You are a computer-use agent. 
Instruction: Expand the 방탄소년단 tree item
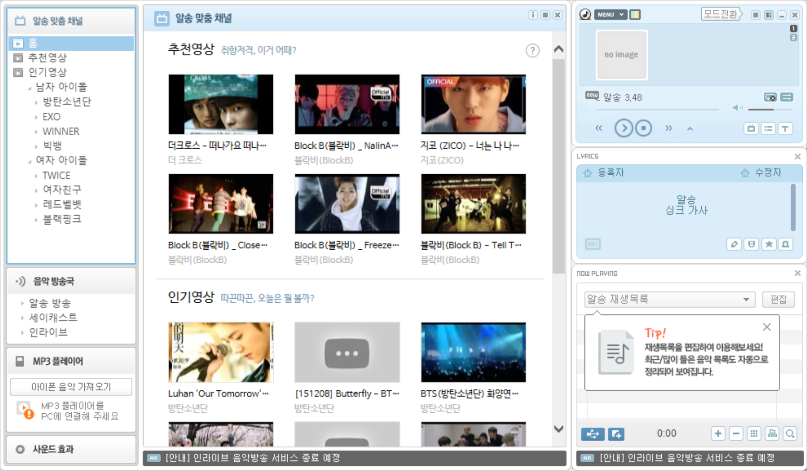36,102
